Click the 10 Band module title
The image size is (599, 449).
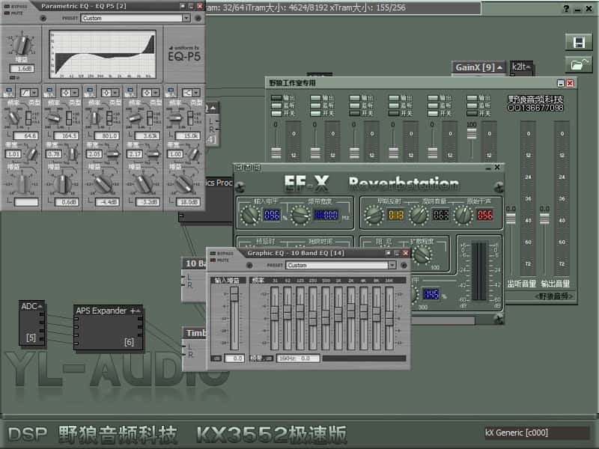[195, 263]
